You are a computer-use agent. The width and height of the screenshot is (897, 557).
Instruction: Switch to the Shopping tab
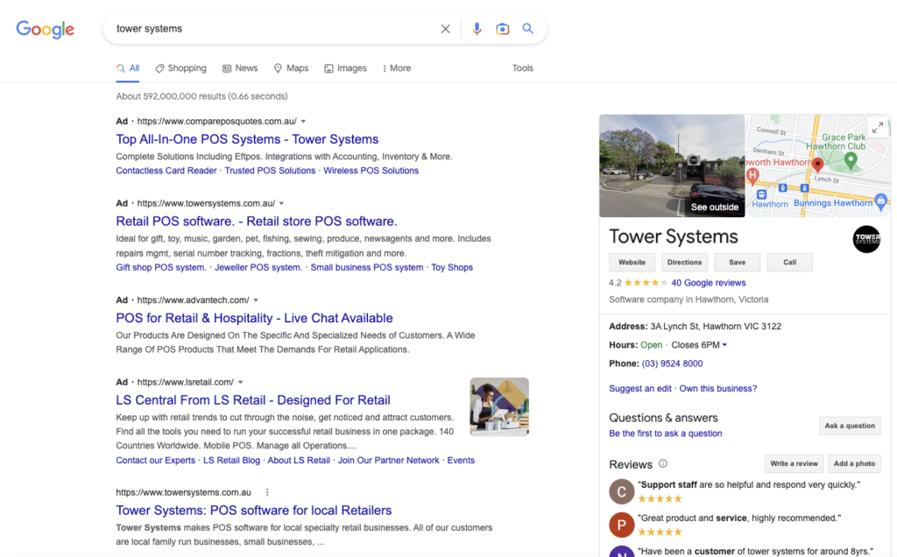[180, 68]
